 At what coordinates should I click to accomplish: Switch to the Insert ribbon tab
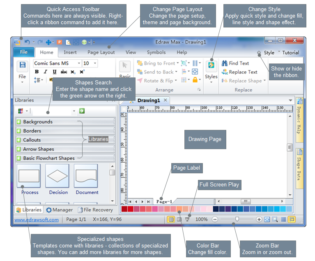[70, 52]
